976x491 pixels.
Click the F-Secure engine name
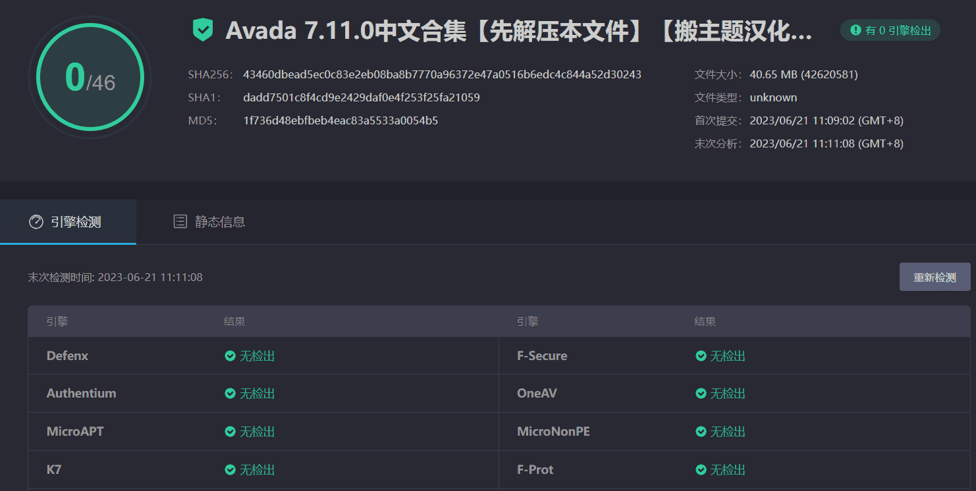coord(542,356)
